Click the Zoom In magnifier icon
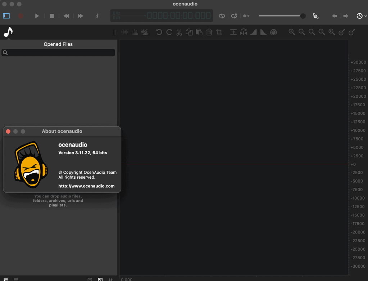Screen dimensions: 368x281 (x=292, y=32)
